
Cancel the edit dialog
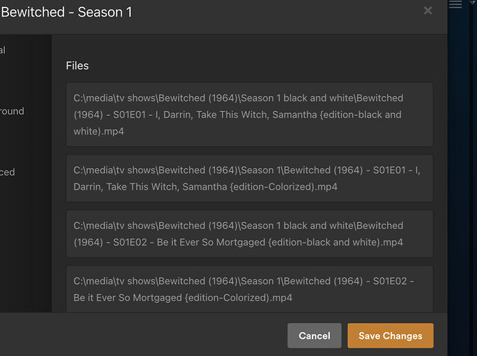pyautogui.click(x=314, y=336)
